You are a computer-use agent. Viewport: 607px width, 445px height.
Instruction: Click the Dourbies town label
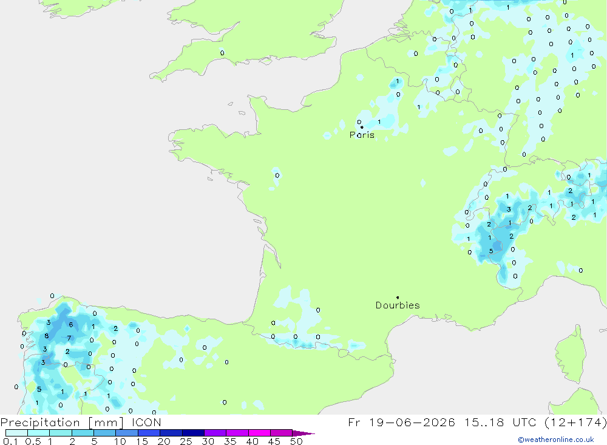pyautogui.click(x=398, y=305)
